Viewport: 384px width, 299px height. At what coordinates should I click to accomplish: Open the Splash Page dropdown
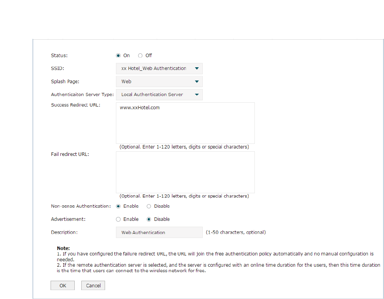(159, 82)
